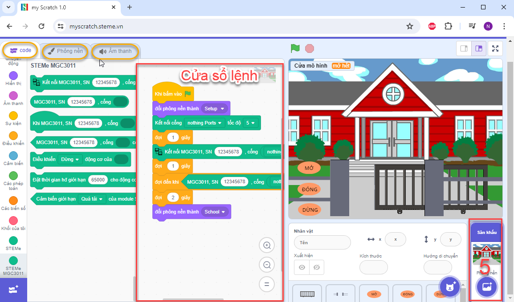Image resolution: width=514 pixels, height=302 pixels.
Task: Zoom in on the code workspace
Action: pyautogui.click(x=267, y=245)
